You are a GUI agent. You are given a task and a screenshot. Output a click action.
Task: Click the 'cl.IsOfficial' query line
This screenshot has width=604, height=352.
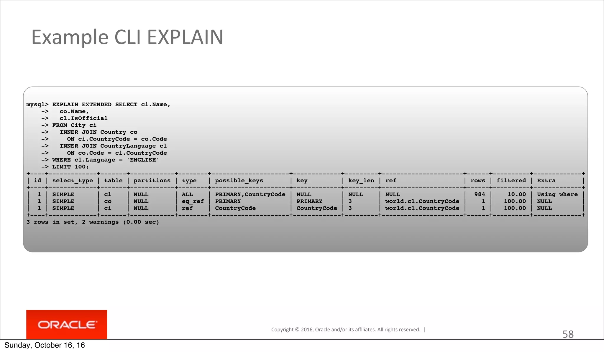(x=83, y=118)
